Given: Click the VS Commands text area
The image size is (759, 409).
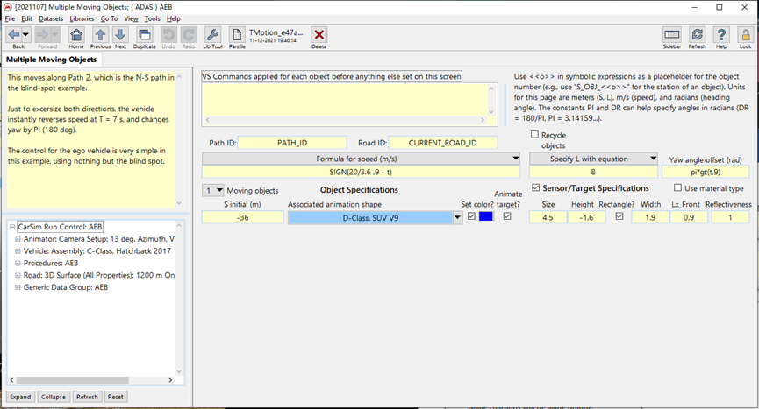Looking at the screenshot, I should 345,99.
